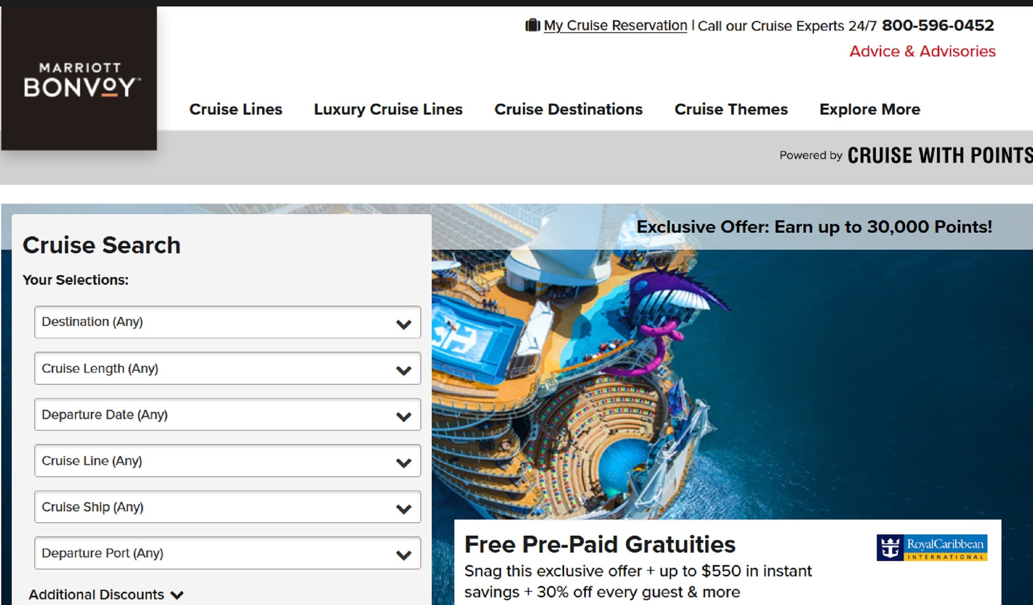Open the Cruise Line (Any) dropdown
The image size is (1033, 605).
tap(228, 461)
